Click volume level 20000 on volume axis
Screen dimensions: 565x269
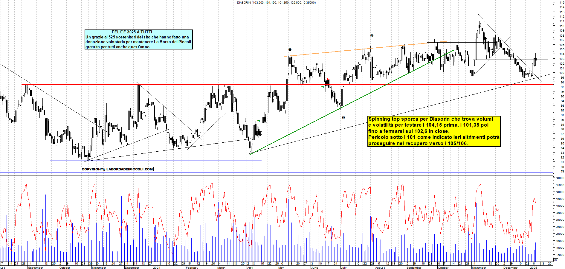point(560,234)
